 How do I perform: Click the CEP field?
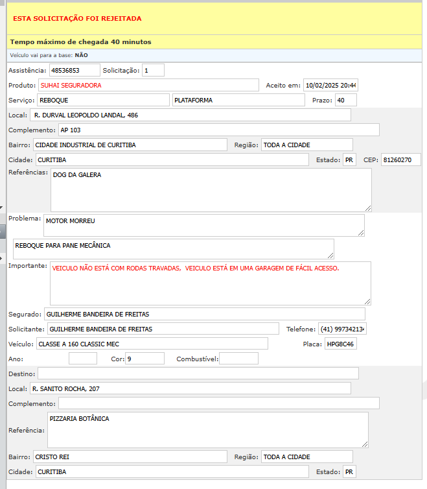(x=400, y=160)
